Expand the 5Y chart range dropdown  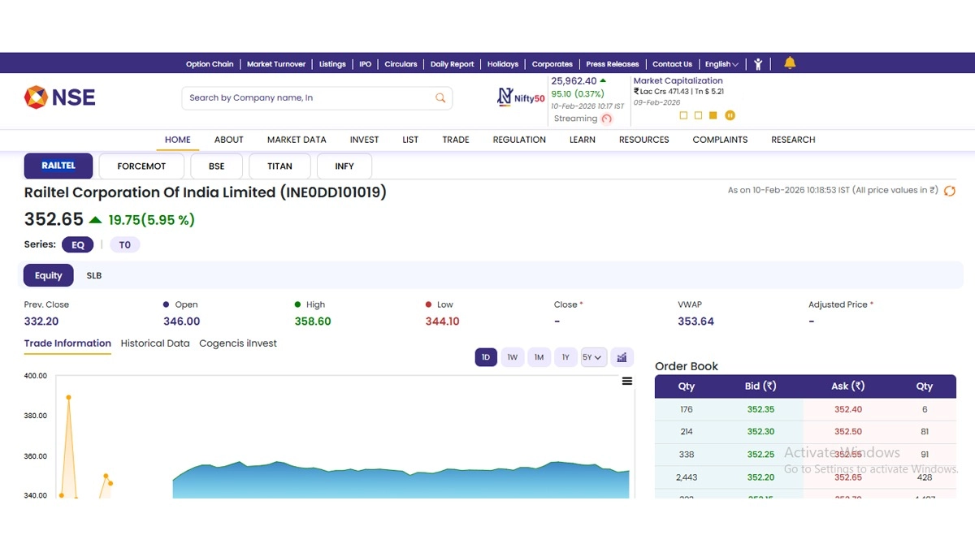point(593,357)
